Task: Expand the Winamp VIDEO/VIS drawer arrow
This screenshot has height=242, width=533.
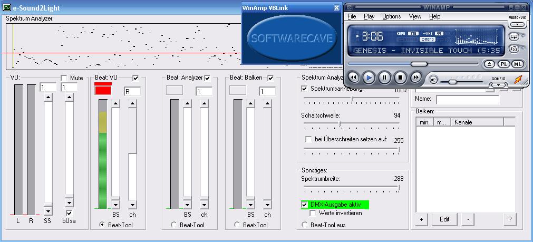Action: tap(518, 24)
